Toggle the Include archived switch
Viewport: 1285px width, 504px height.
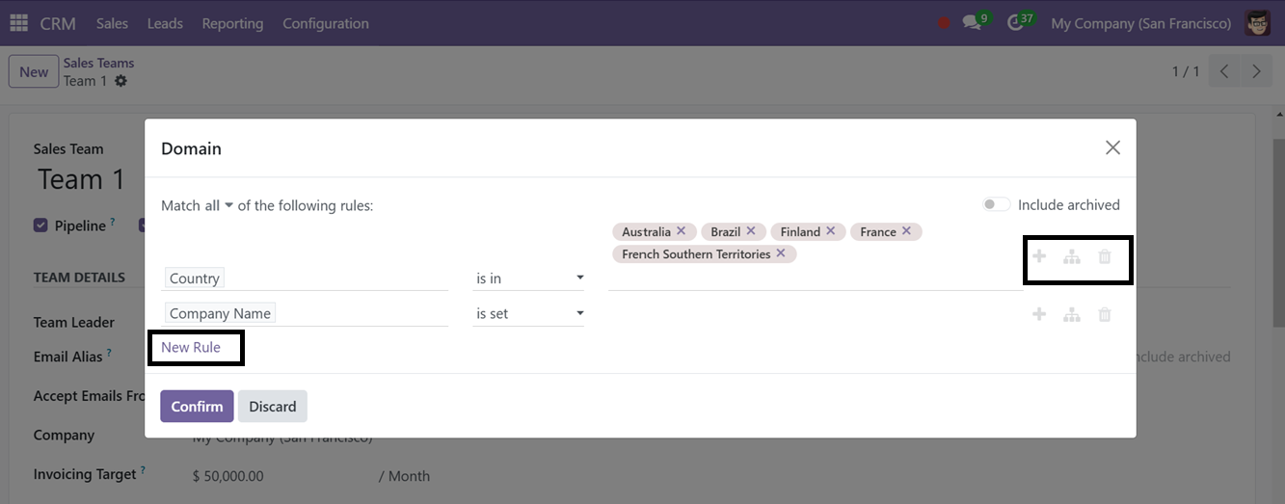(x=997, y=204)
